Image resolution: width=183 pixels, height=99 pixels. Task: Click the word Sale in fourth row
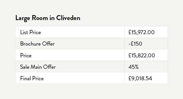pyautogui.click(x=25, y=67)
